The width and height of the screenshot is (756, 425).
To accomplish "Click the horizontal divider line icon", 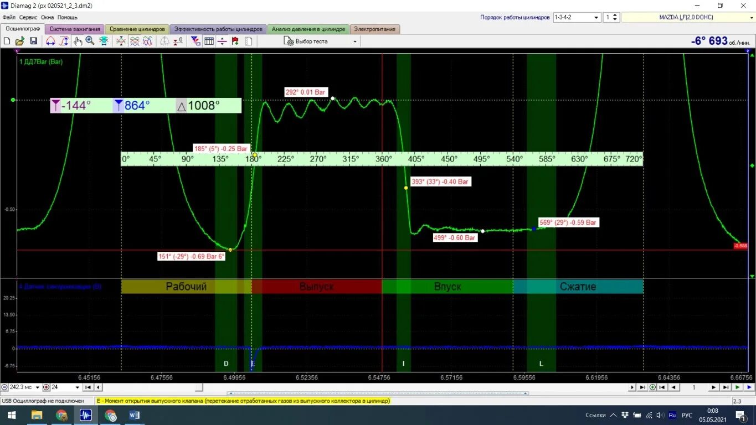I will (x=222, y=41).
